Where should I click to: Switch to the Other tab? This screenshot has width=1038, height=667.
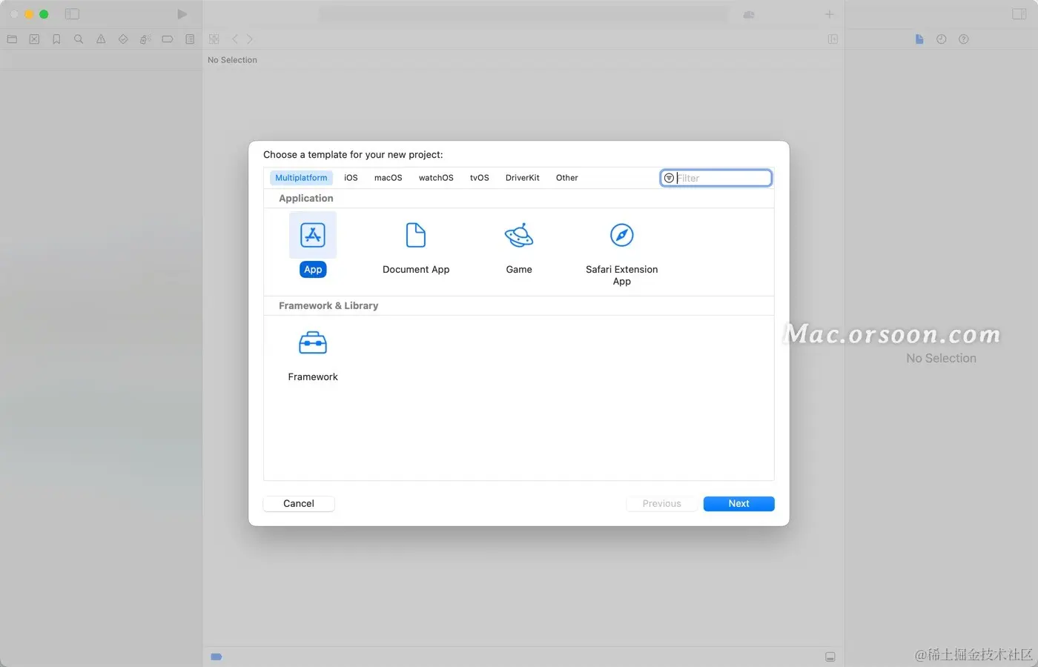pos(567,178)
